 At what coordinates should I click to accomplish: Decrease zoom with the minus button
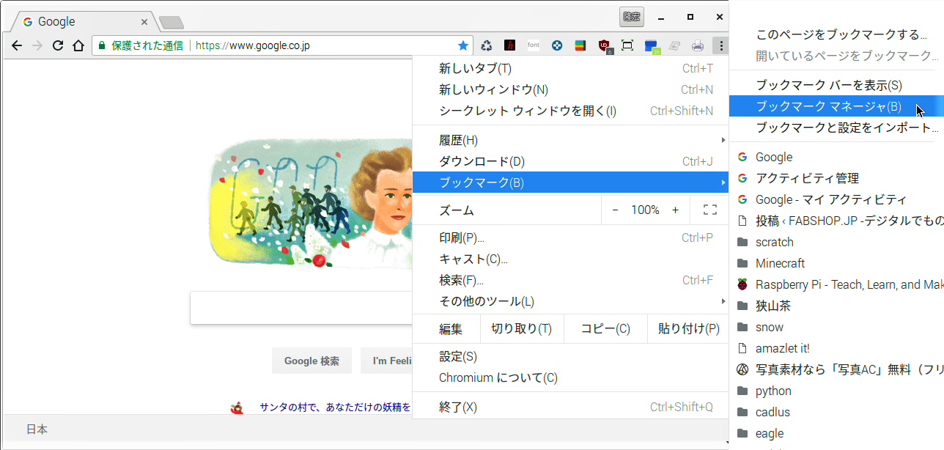pyautogui.click(x=615, y=210)
